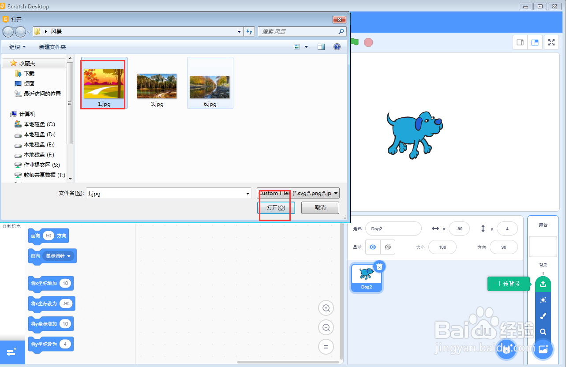Screen dimensions: 566x367
Task: Click the paint backdrop brush icon
Action: pyautogui.click(x=543, y=316)
